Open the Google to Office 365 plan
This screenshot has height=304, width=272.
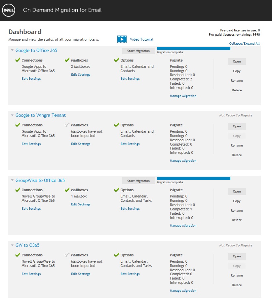click(x=237, y=62)
